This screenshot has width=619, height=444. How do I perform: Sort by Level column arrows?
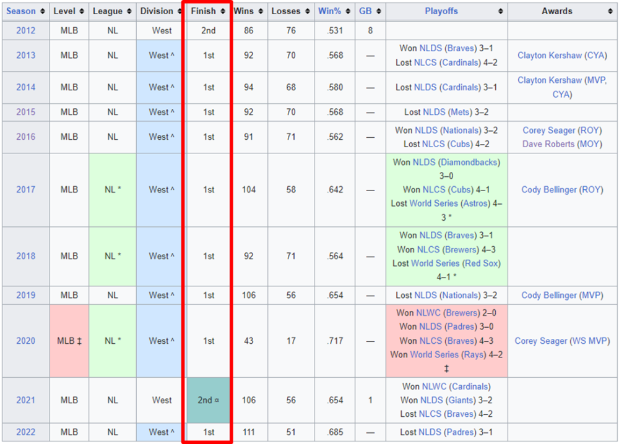point(82,11)
